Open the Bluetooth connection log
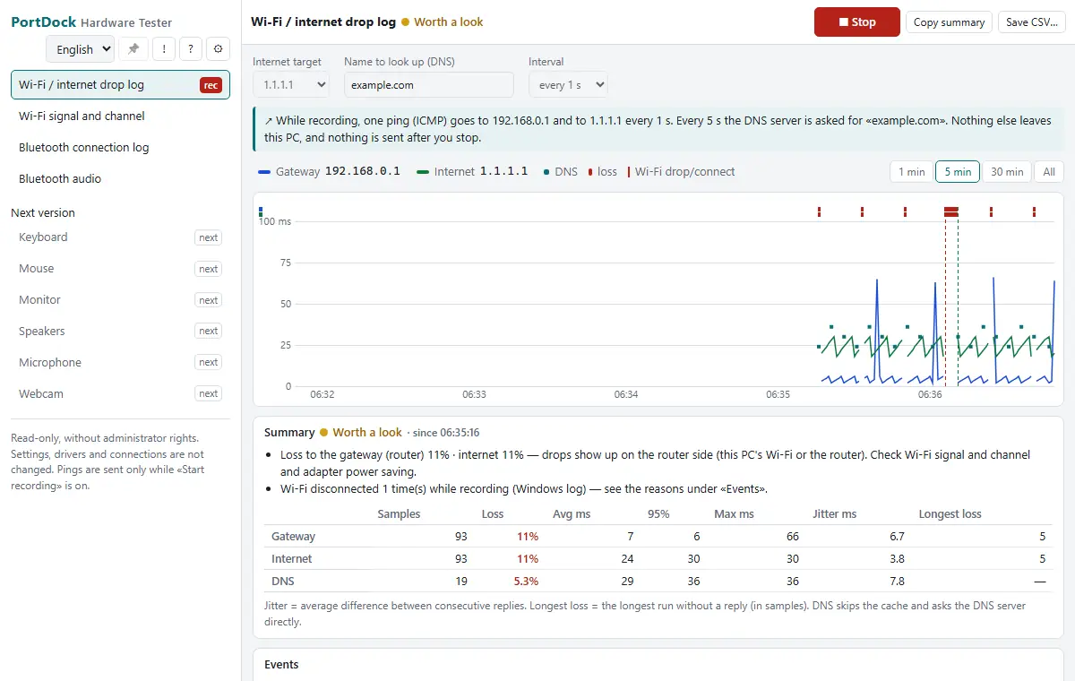 (x=120, y=148)
